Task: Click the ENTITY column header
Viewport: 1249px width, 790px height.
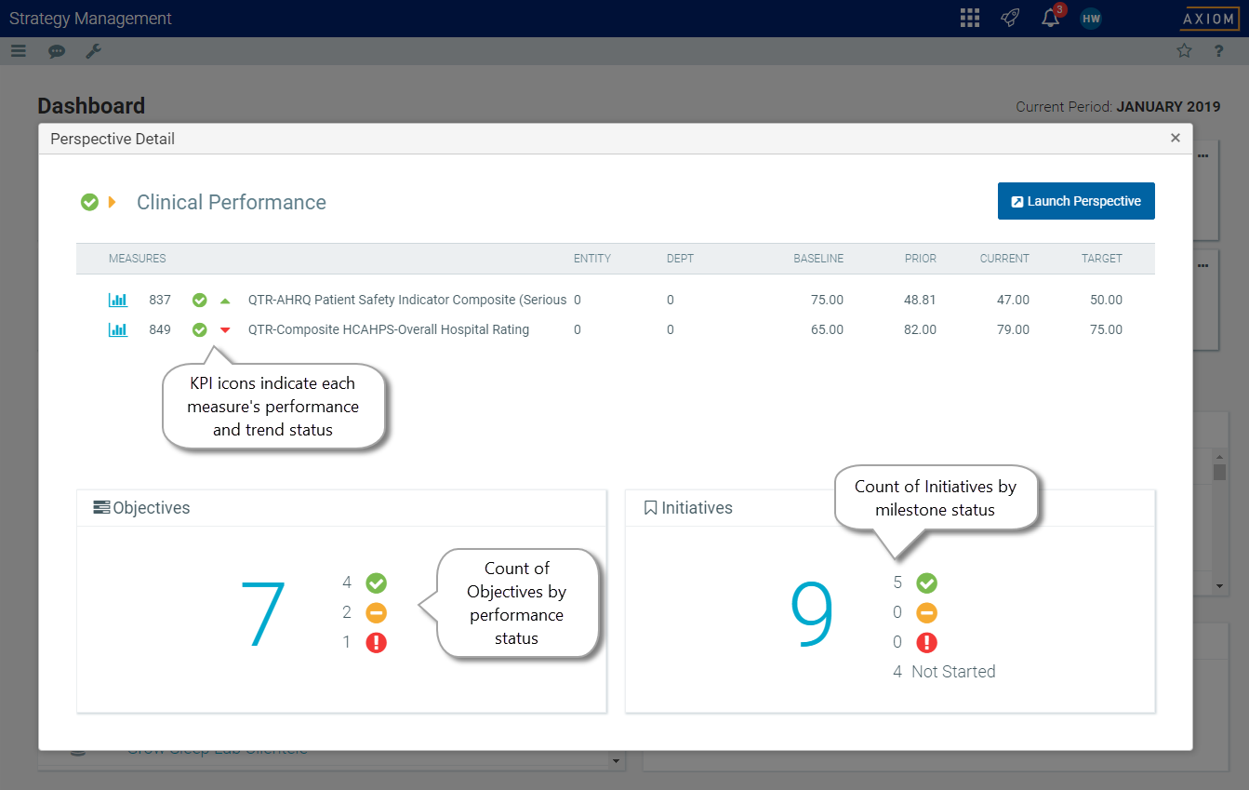Action: 592,259
